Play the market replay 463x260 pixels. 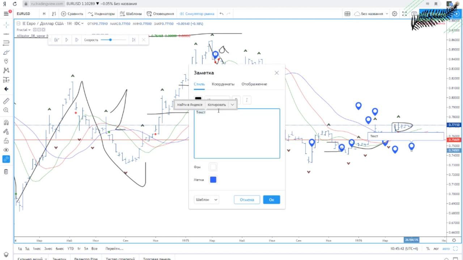coord(67,40)
